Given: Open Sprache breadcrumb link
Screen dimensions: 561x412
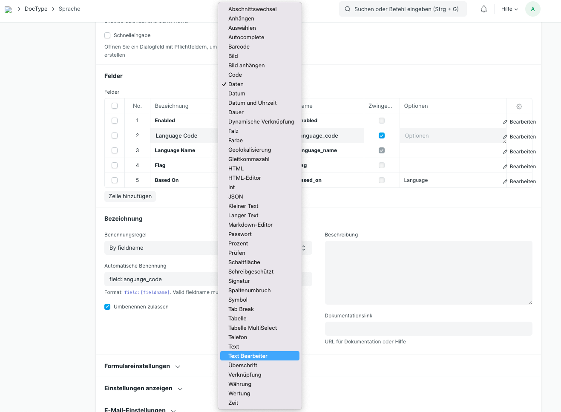Looking at the screenshot, I should coord(69,9).
